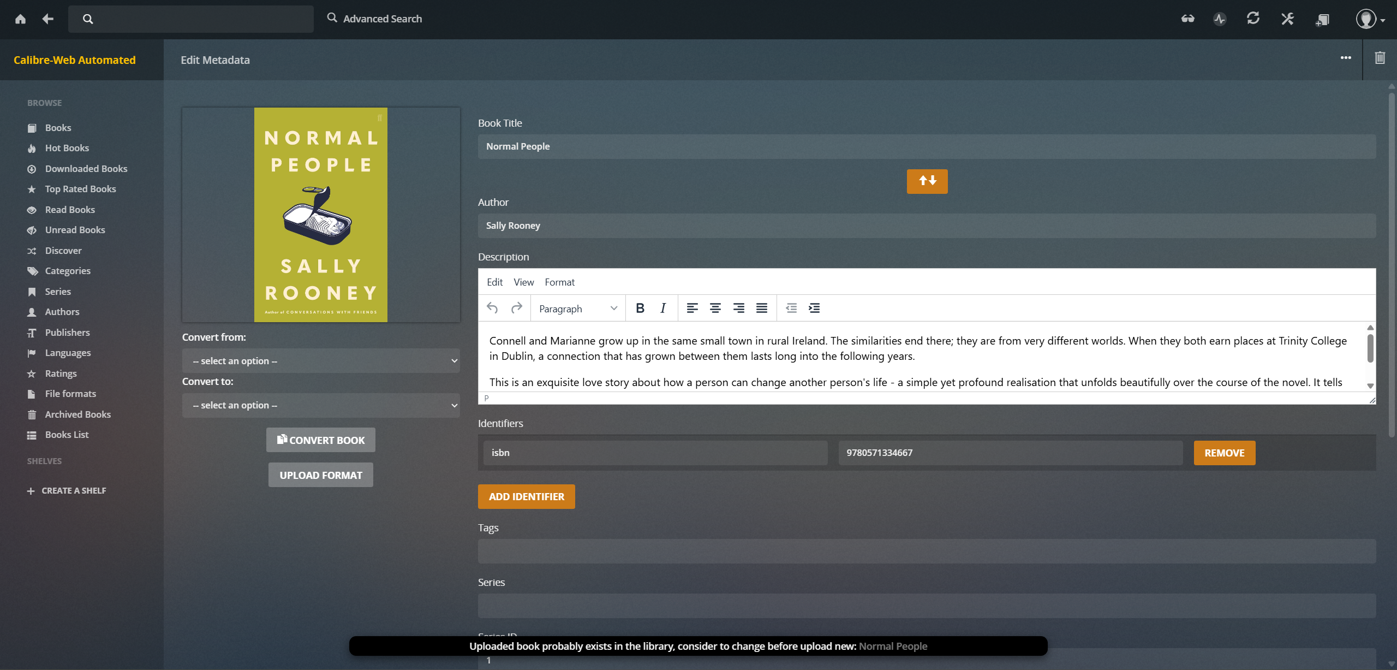Swap title and author with arrows button
Screen dimensions: 1397x670
pos(927,181)
